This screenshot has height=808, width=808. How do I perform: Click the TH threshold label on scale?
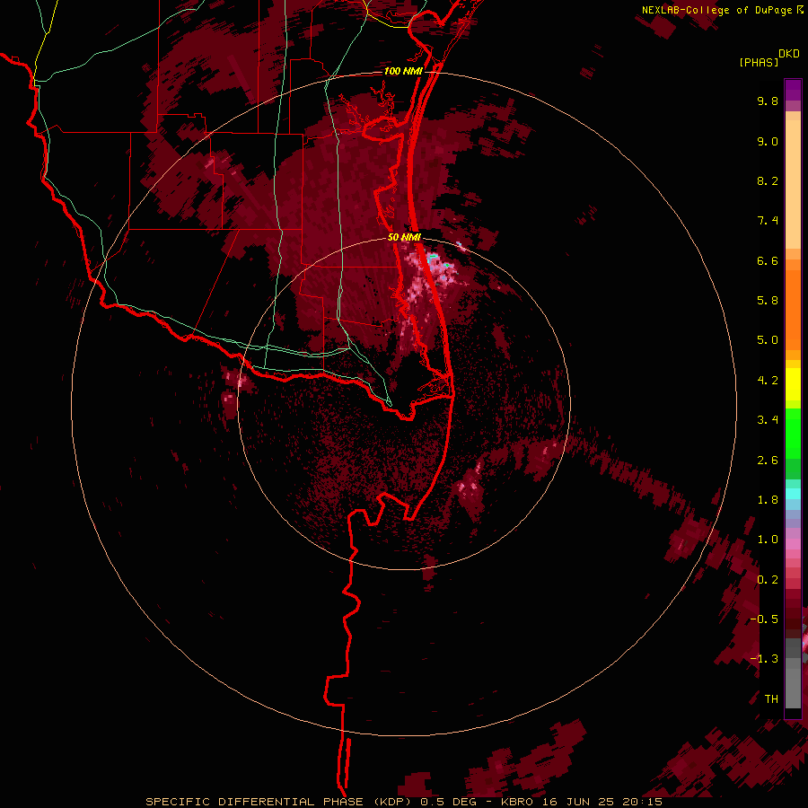pos(771,699)
